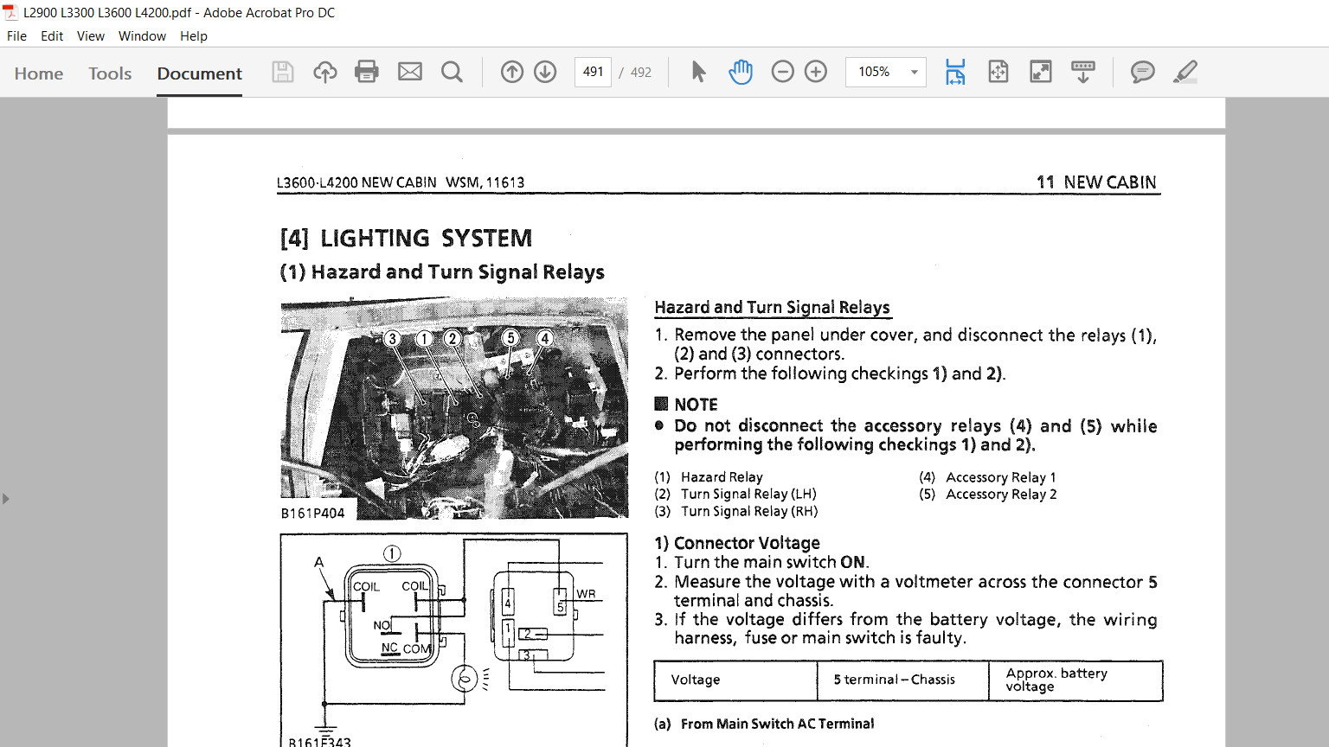Click the Adobe Acrobat title bar icon
Screen dimensions: 1329x747
coord(10,12)
